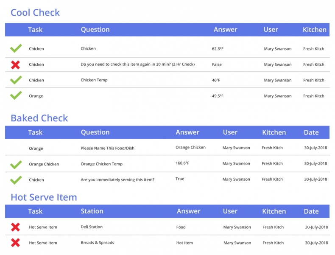Select green checkmark for Orange Chicken Temp row
Screen dimensions: 335x255
(16, 164)
